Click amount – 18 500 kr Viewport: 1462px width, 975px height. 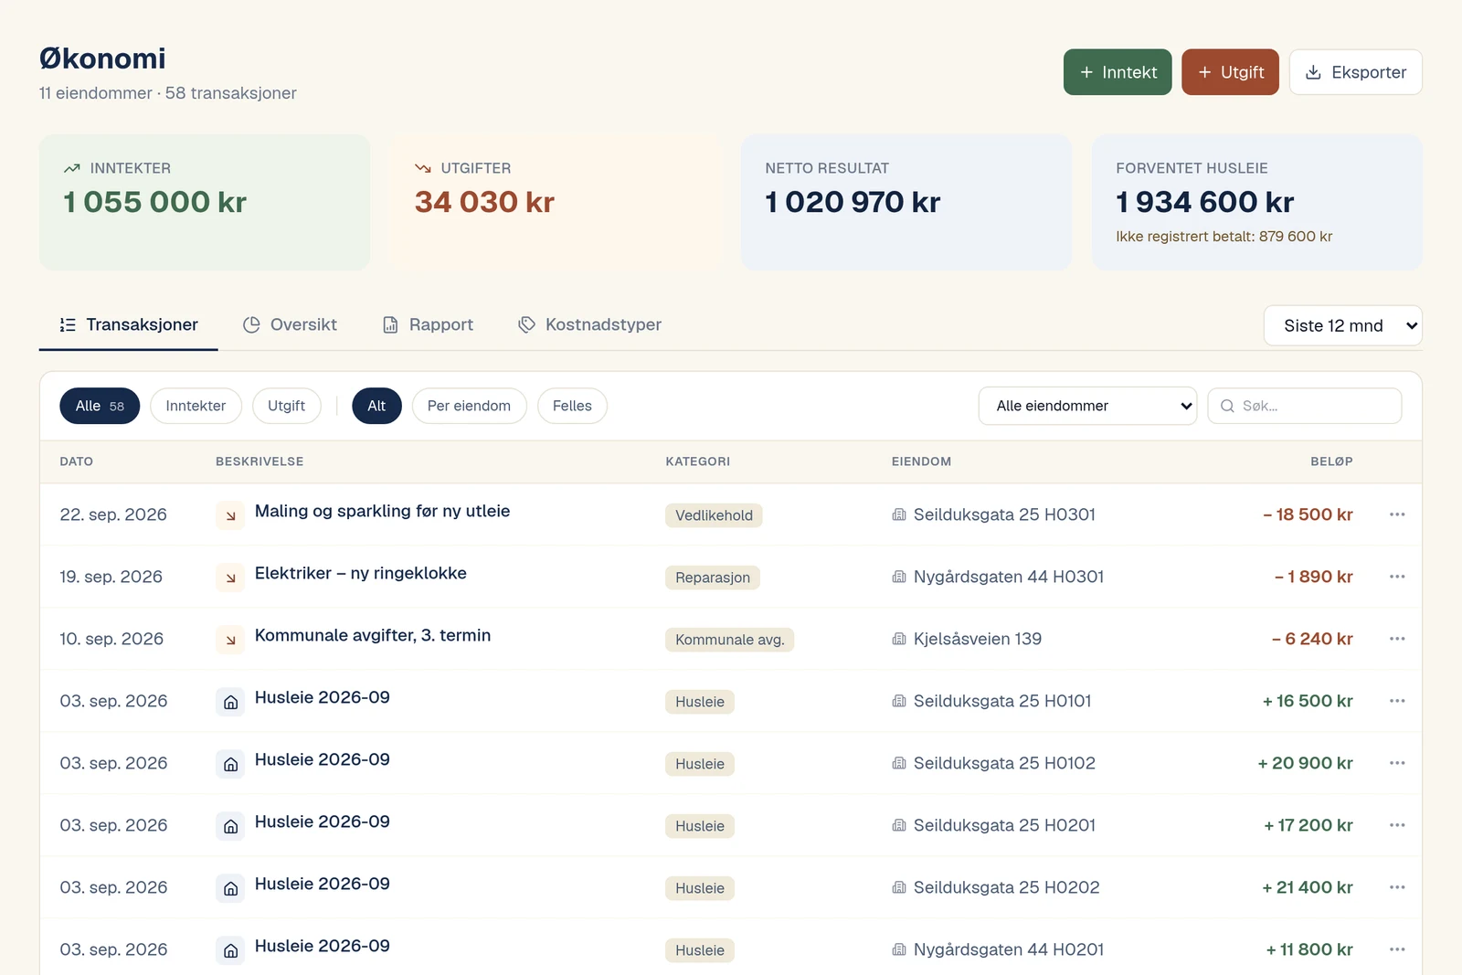pos(1308,514)
